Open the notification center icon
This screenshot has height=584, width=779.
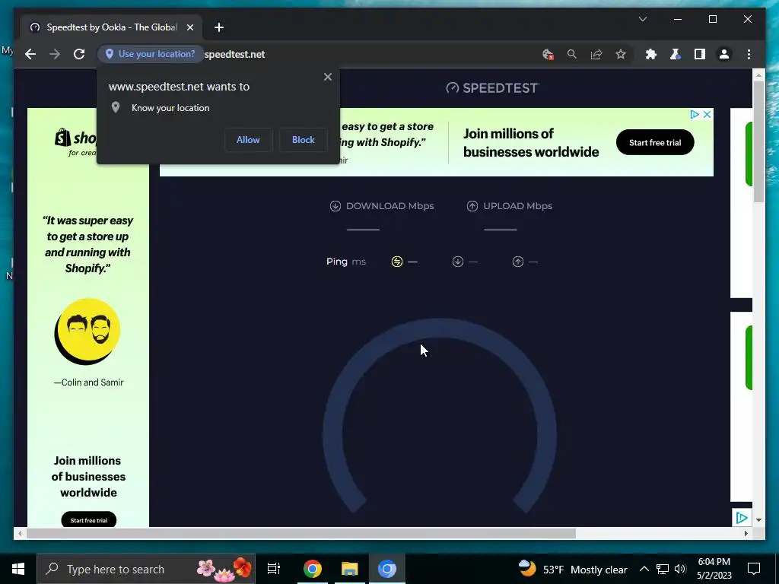point(754,569)
